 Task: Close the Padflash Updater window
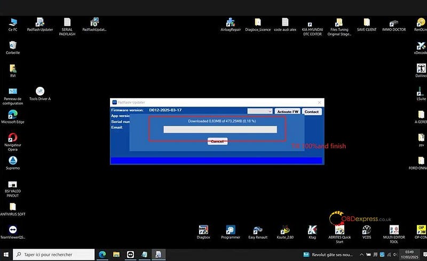(x=319, y=102)
